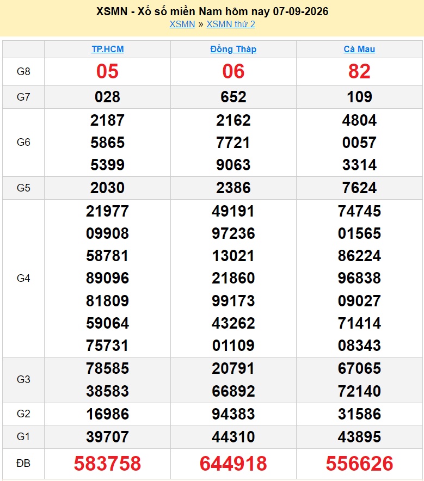Click G3 number 66892

pos(233,391)
